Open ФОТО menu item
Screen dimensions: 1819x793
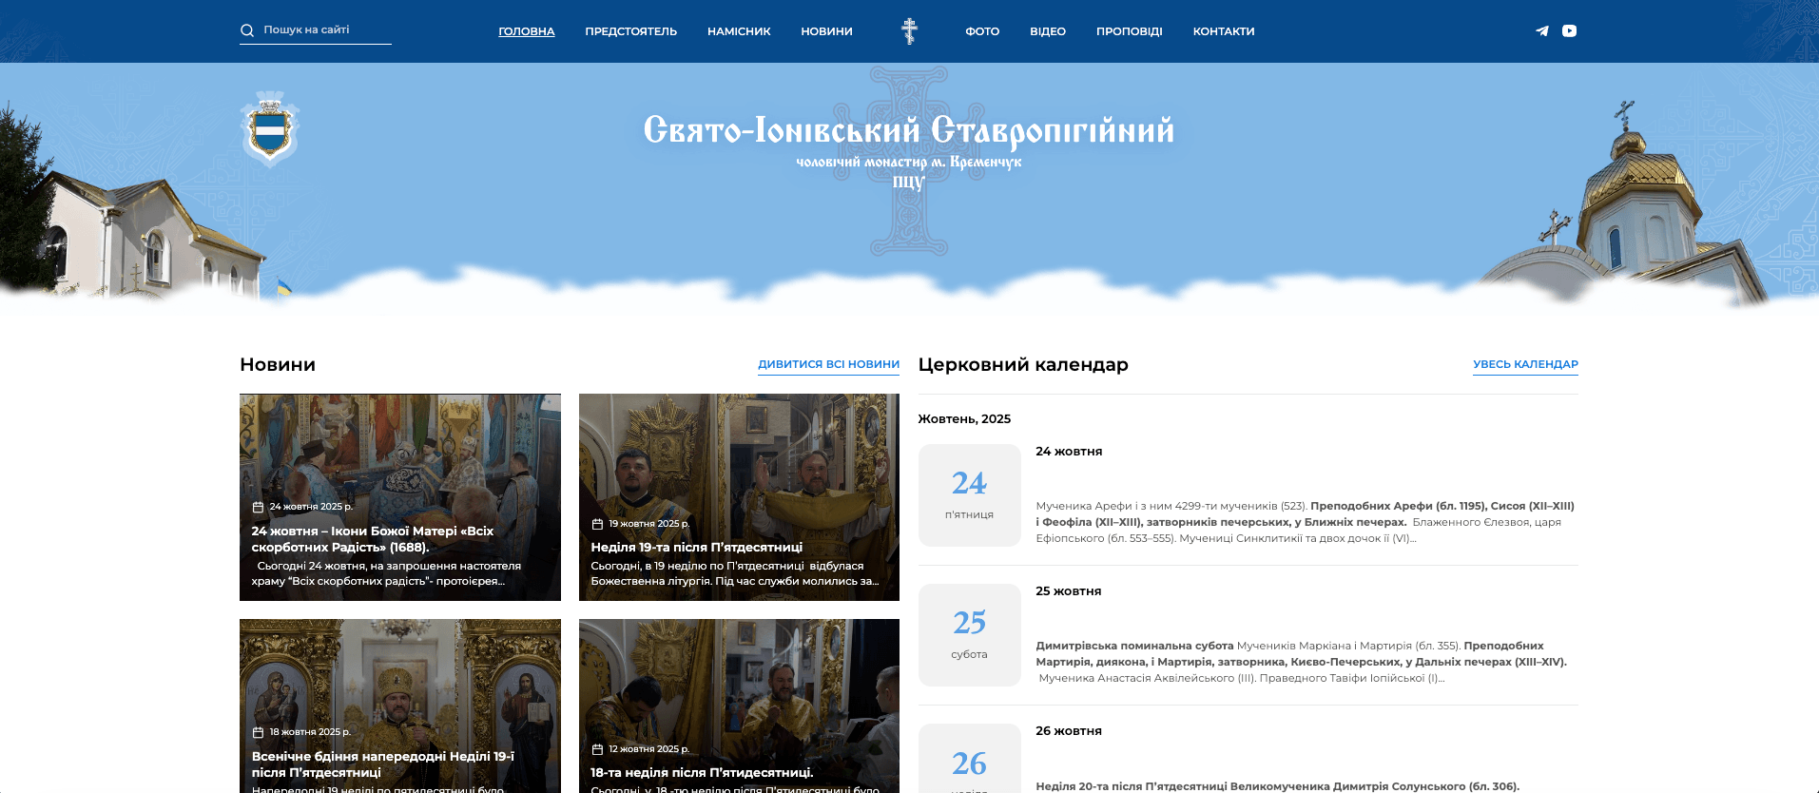[982, 31]
